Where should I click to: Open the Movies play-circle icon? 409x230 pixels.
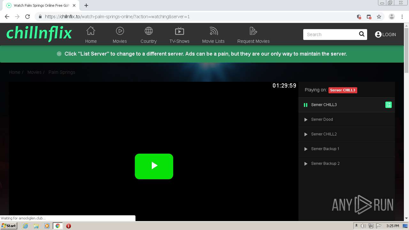[x=120, y=31]
